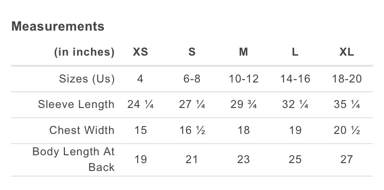The width and height of the screenshot is (384, 190).
Task: Select the XS column header
Action: coord(141,52)
